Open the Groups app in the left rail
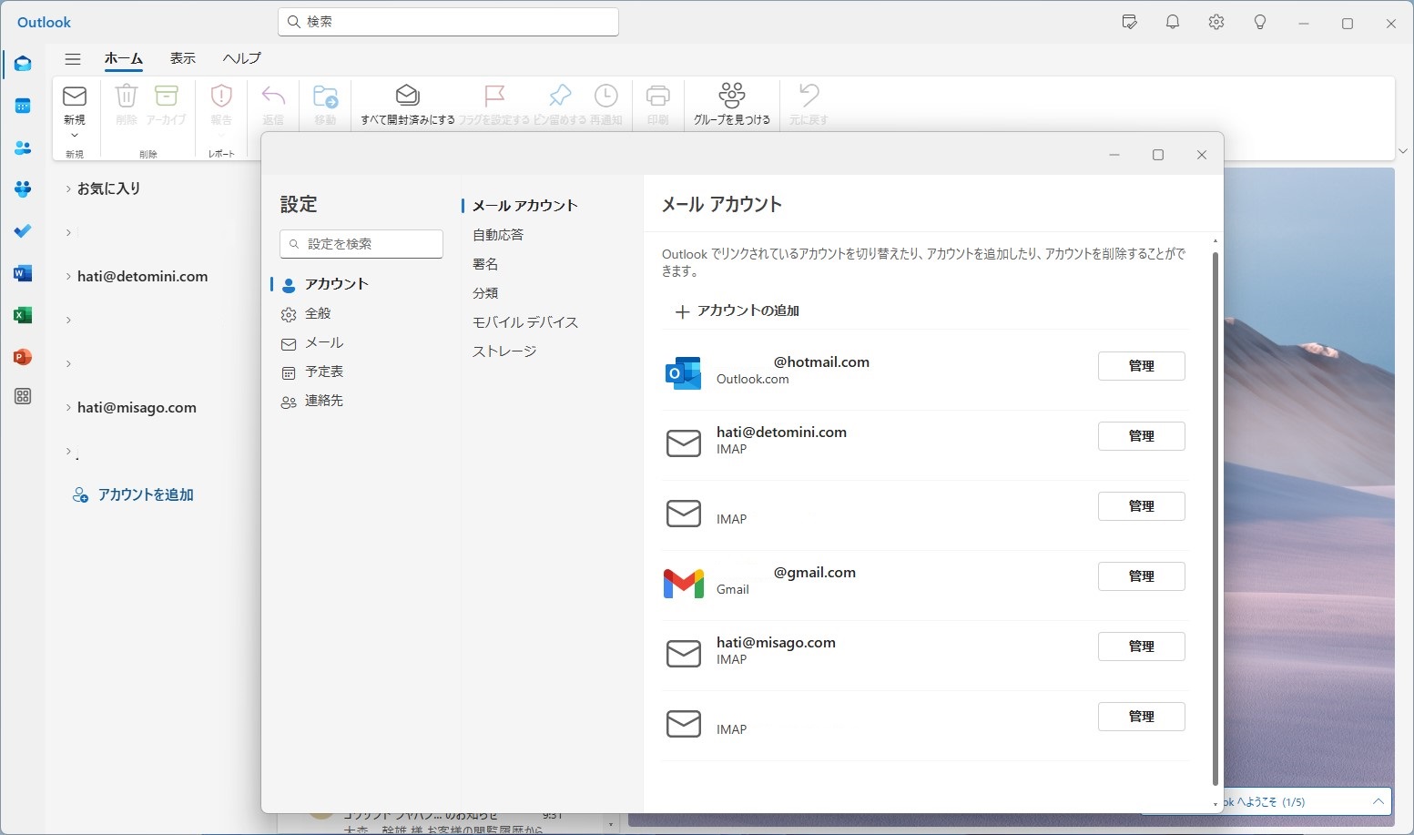Screen dimensions: 1414x835 click(x=23, y=189)
